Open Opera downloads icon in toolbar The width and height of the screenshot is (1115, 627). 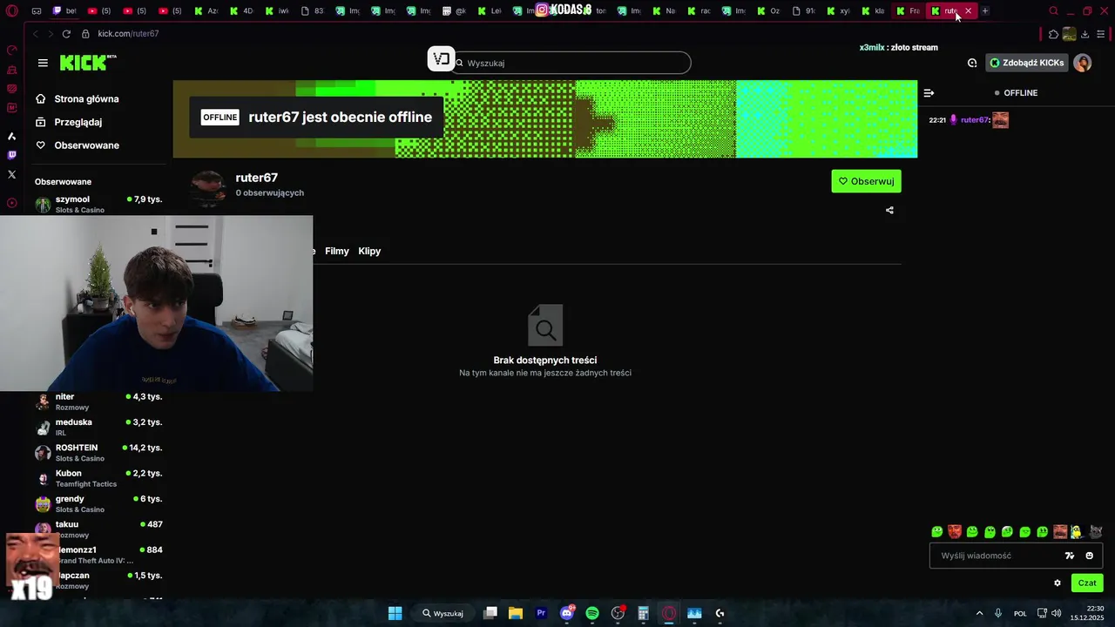(x=1085, y=34)
